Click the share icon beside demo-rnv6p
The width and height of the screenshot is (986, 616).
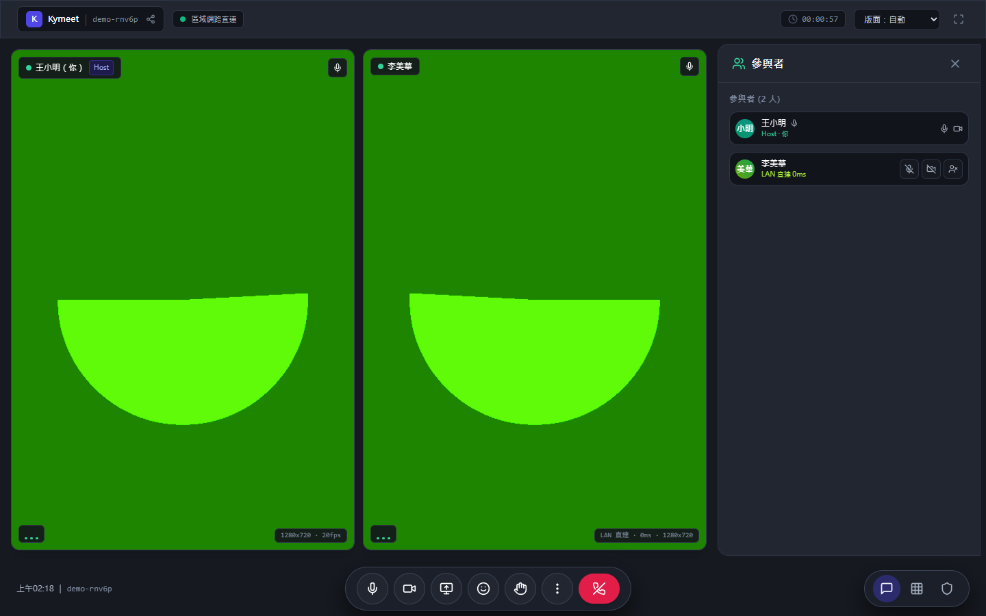[x=151, y=19]
